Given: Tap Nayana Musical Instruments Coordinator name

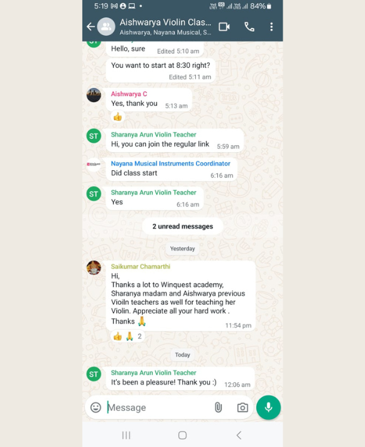Looking at the screenshot, I should pos(170,163).
